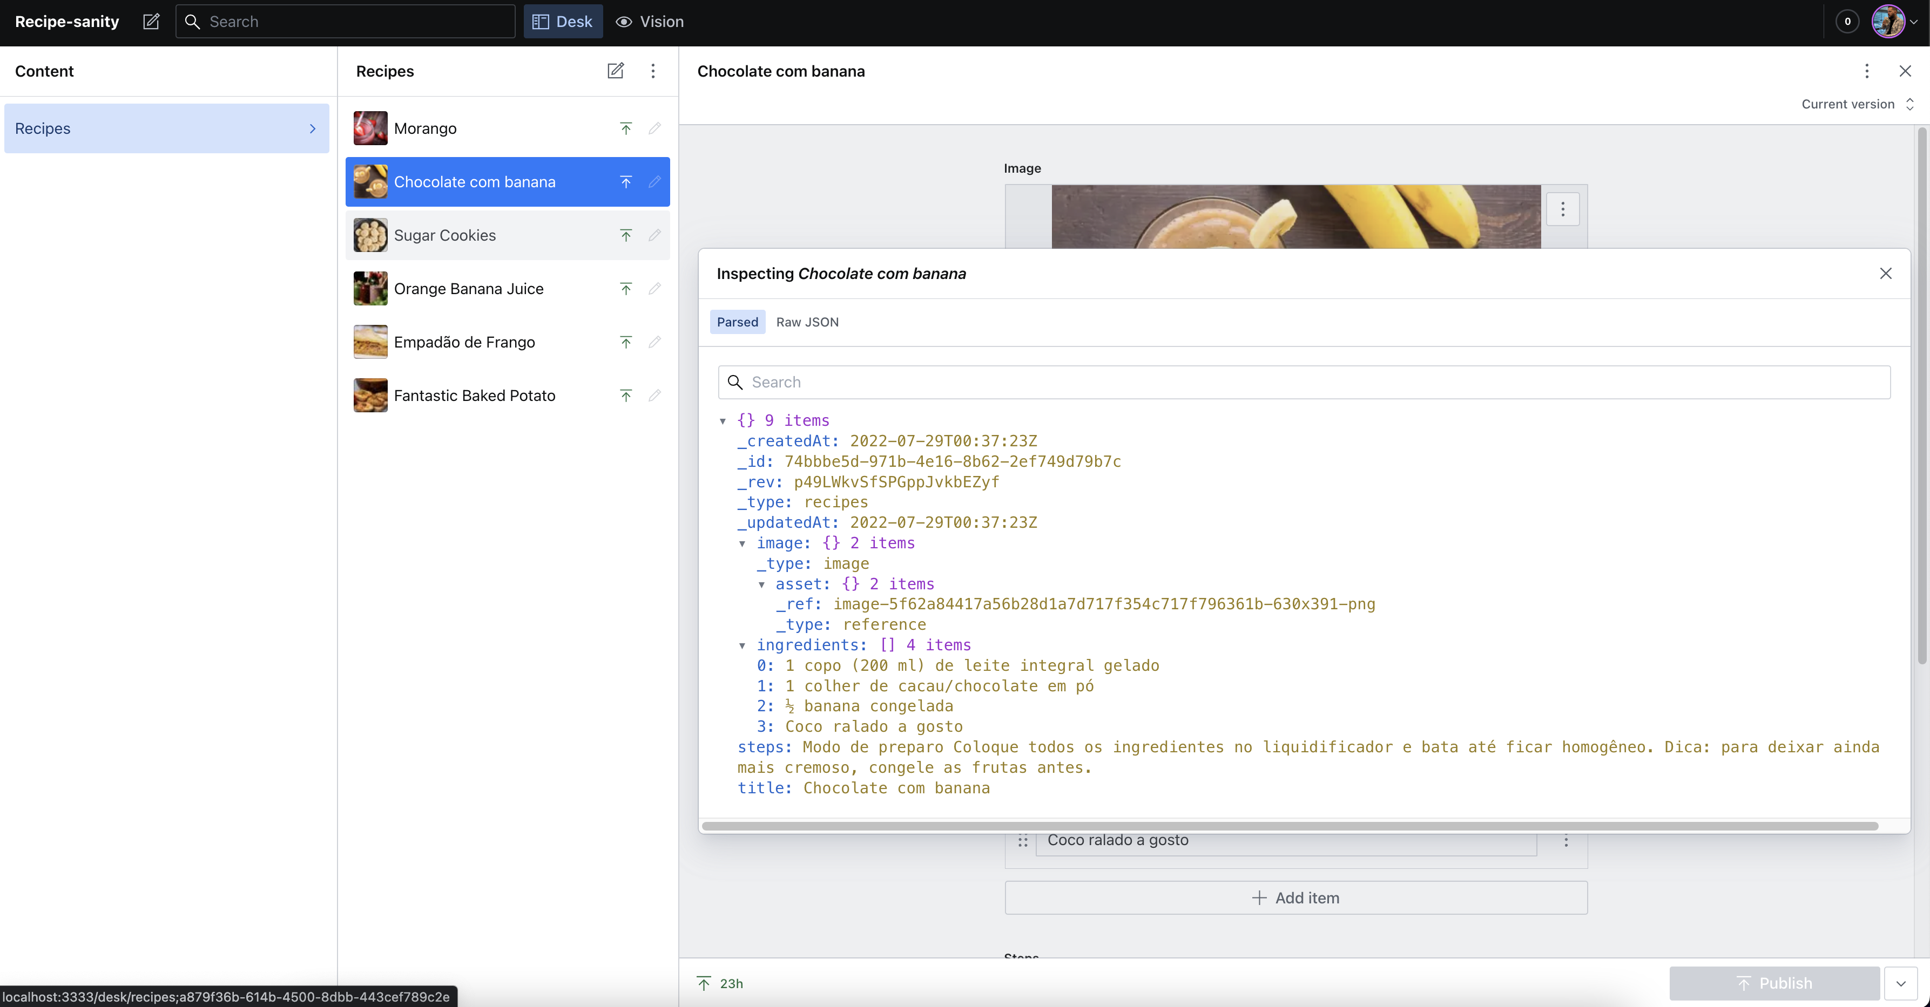Click the search magnifier icon in the inspect dialog
Viewport: 1930px width, 1007px height.
[x=735, y=382]
